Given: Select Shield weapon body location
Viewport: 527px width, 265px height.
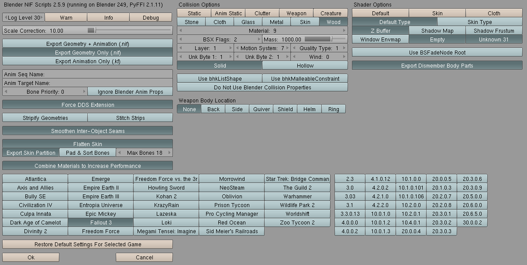Looking at the screenshot, I should [x=286, y=109].
